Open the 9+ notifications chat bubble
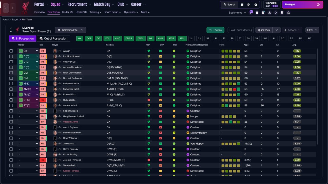This screenshot has height=184, width=328. pyautogui.click(x=251, y=12)
